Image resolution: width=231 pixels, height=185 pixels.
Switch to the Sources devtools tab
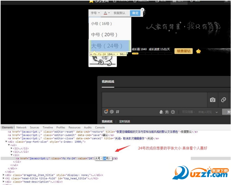tap(35, 127)
